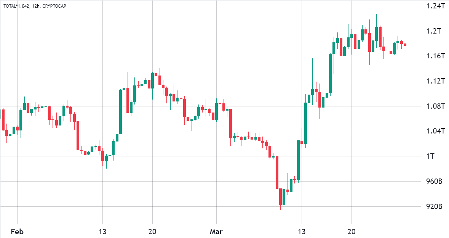Screen dimensions: 449x238
Task: Select the 1.24T price axis label
Action: [435, 6]
